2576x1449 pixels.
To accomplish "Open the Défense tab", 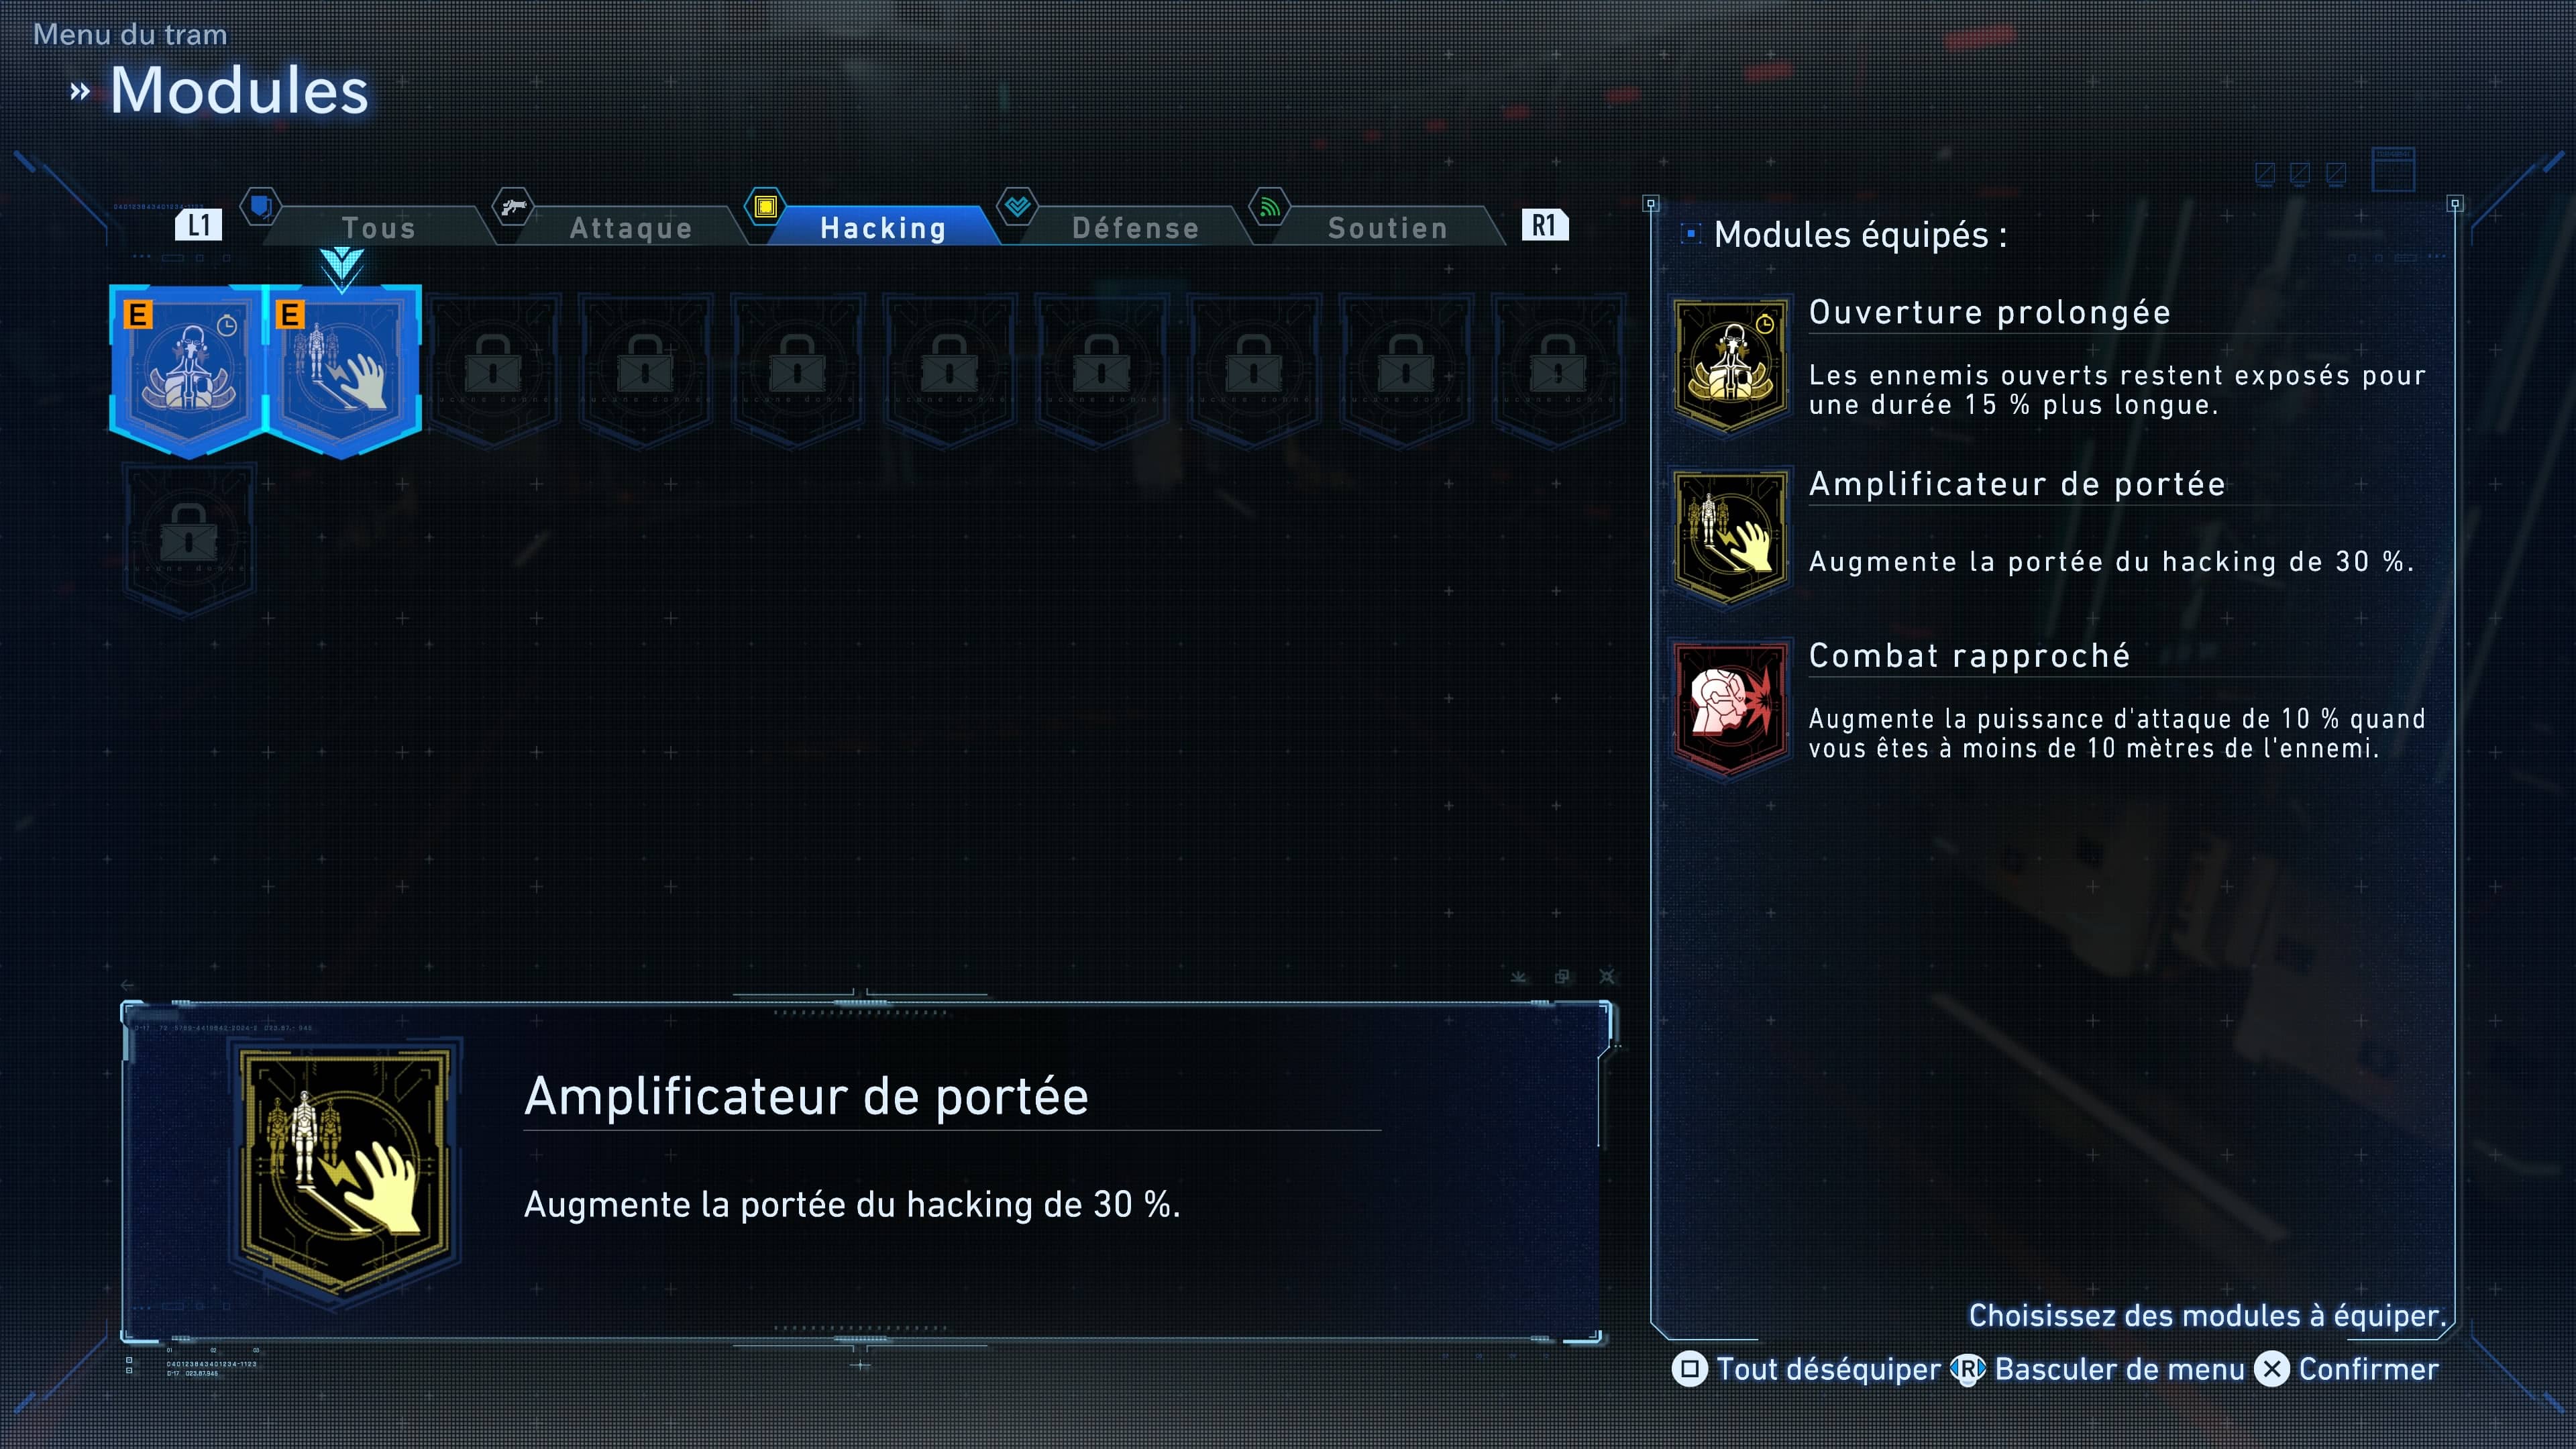I will point(1135,228).
